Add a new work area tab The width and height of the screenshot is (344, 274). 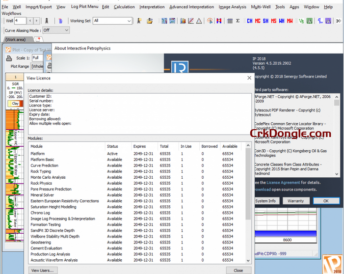point(38,39)
